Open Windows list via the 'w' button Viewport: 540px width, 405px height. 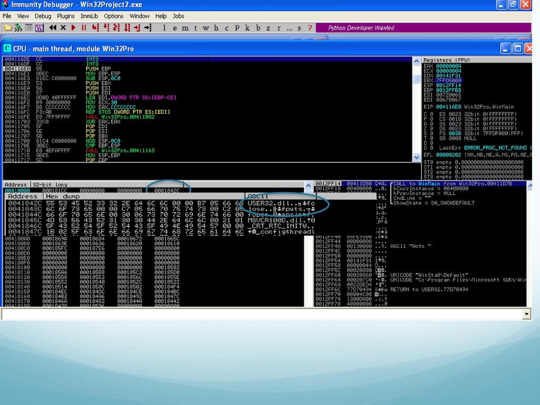click(206, 28)
